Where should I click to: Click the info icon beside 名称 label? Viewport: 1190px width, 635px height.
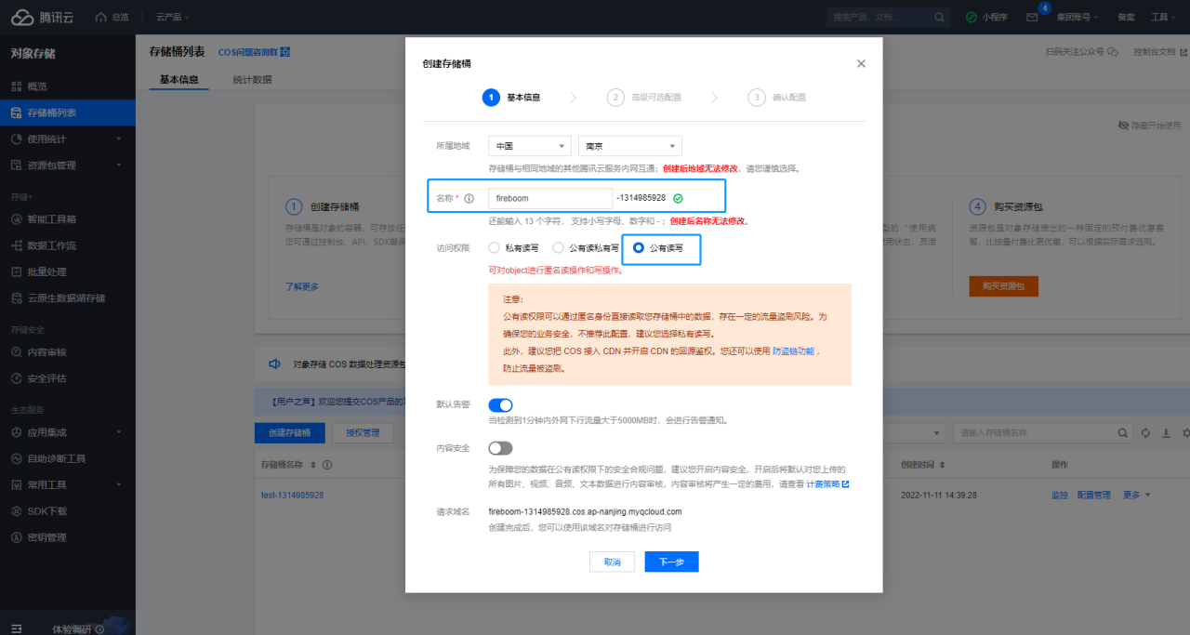469,198
